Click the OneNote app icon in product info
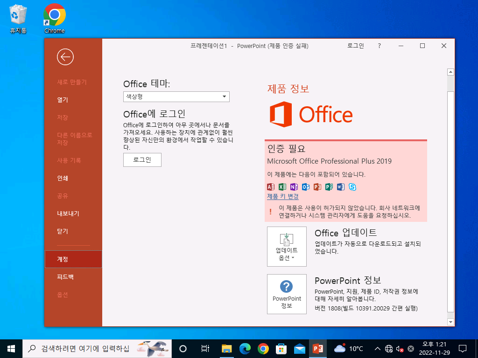This screenshot has width=478, height=358. coord(294,186)
